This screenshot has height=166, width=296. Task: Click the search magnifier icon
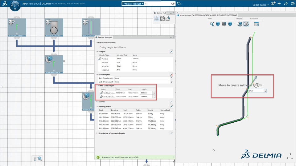(173, 4)
